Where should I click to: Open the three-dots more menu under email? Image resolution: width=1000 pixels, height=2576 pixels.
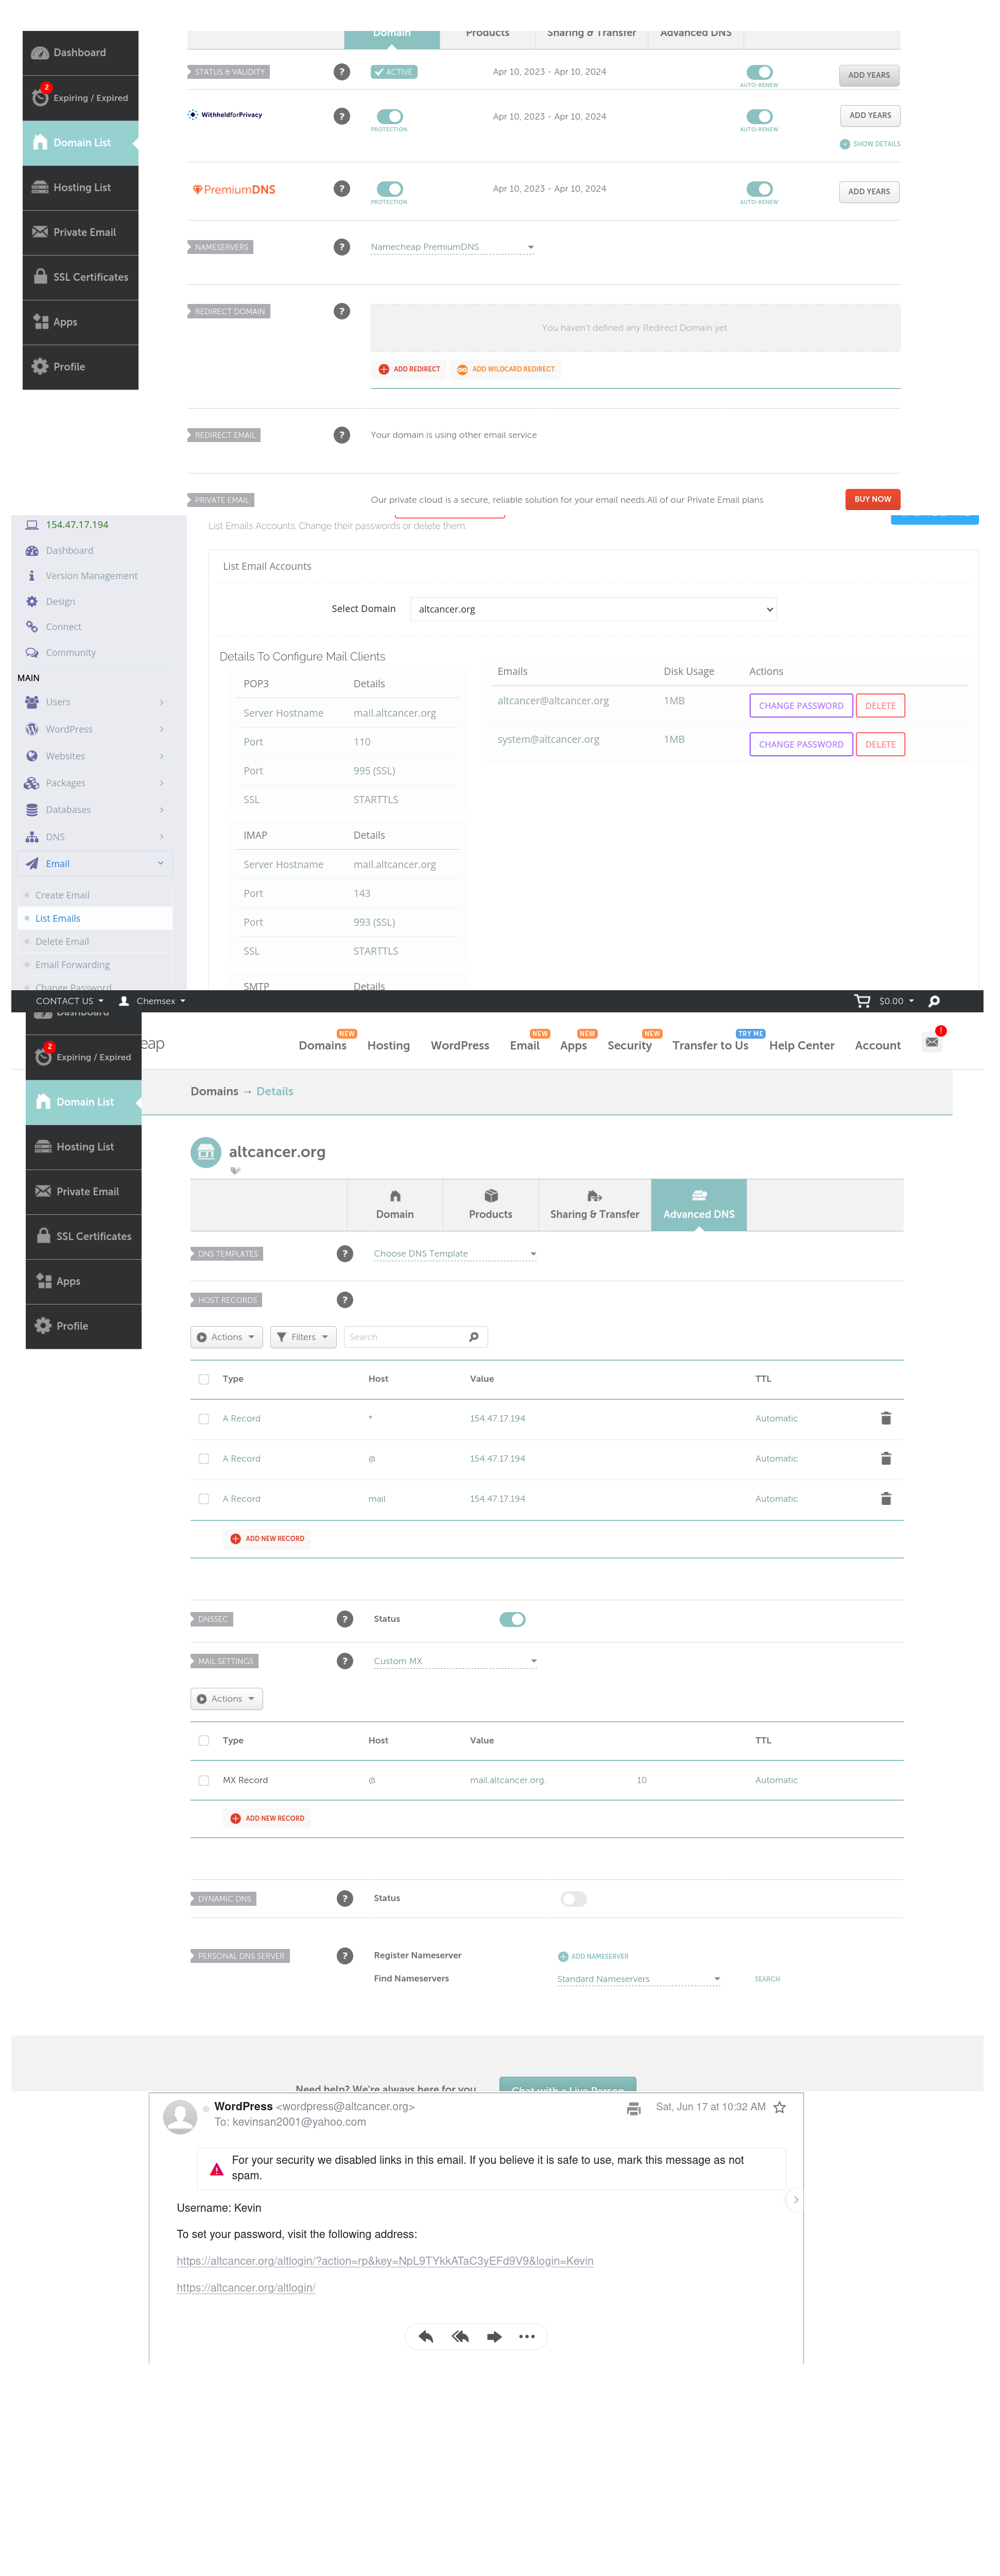pyautogui.click(x=527, y=2337)
